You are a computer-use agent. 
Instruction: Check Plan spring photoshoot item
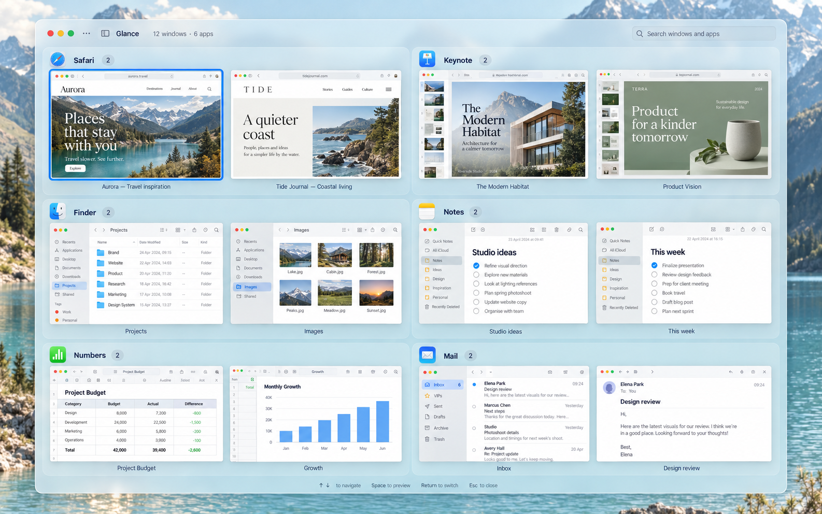[476, 293]
